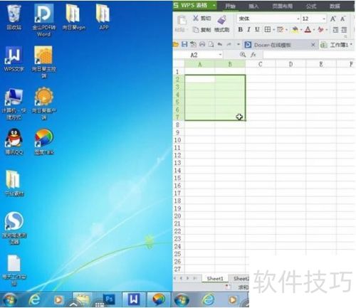Click the clear formatting eraser icon
The height and width of the screenshot is (308, 356).
click(x=320, y=30)
